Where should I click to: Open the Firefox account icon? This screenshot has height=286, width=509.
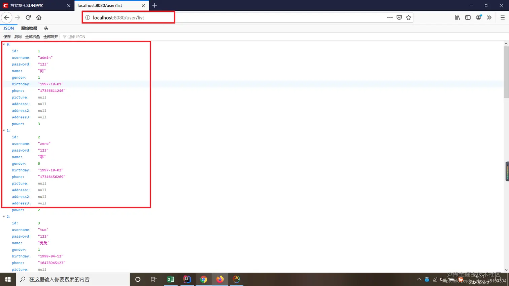(479, 17)
